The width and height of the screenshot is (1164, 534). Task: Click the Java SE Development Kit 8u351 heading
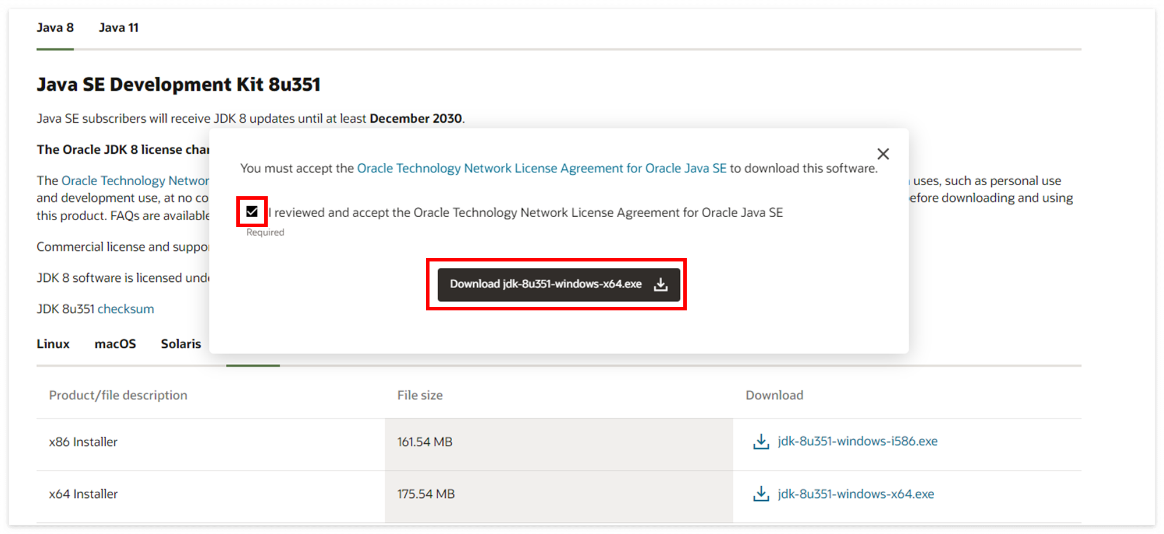coord(179,84)
